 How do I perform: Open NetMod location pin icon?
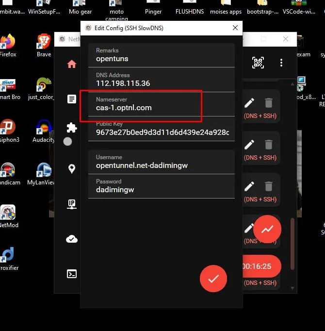pyautogui.click(x=72, y=169)
